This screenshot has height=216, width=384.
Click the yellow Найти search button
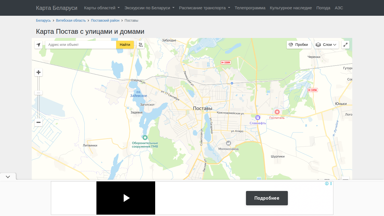coord(125,45)
